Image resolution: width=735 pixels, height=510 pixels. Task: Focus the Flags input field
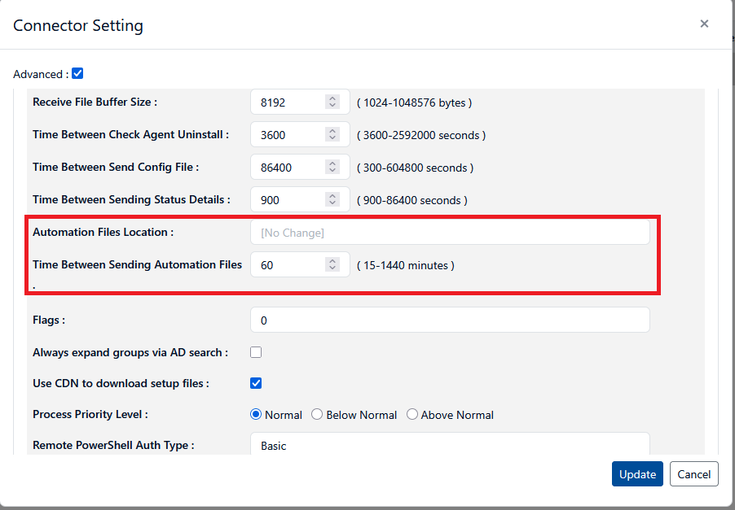click(x=450, y=320)
